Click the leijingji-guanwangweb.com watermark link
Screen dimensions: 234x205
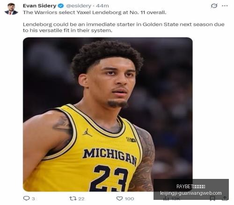point(191,193)
